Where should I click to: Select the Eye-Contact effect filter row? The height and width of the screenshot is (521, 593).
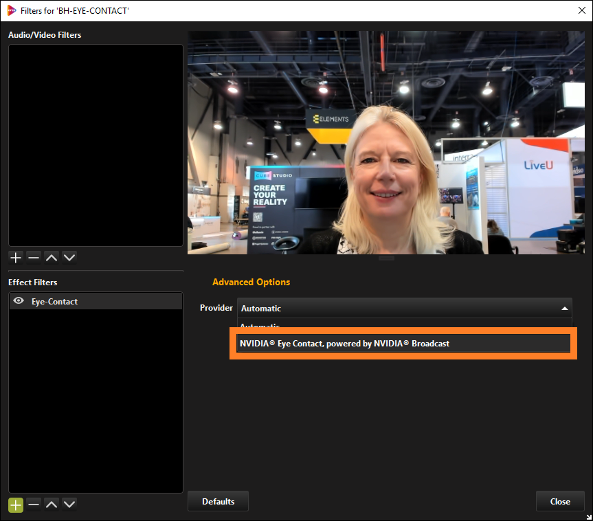(x=96, y=301)
